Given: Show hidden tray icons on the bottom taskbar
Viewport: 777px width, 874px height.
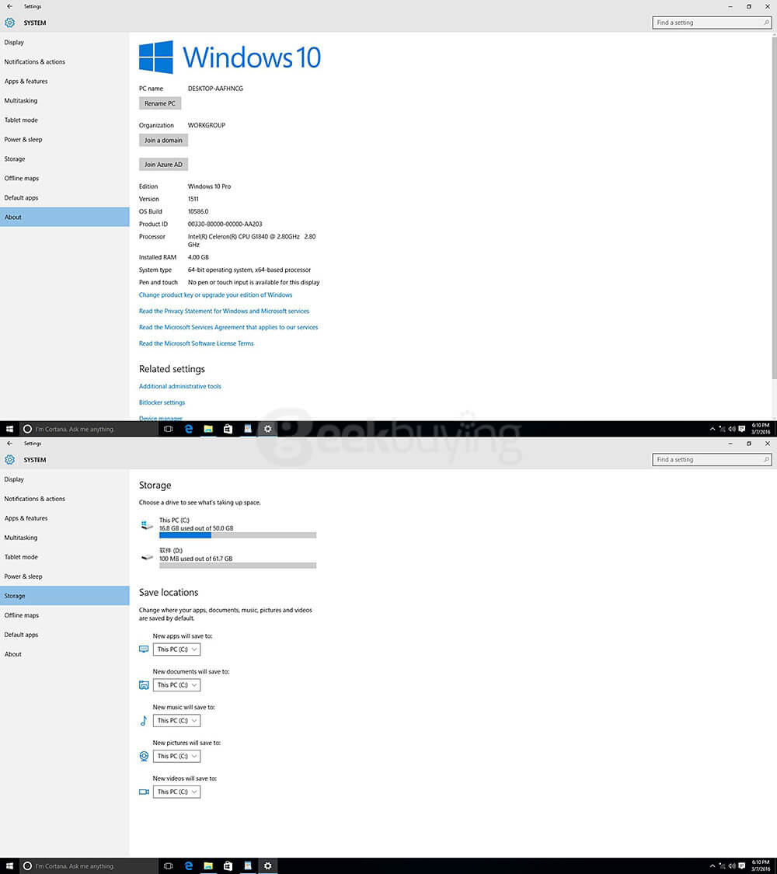Looking at the screenshot, I should 712,865.
